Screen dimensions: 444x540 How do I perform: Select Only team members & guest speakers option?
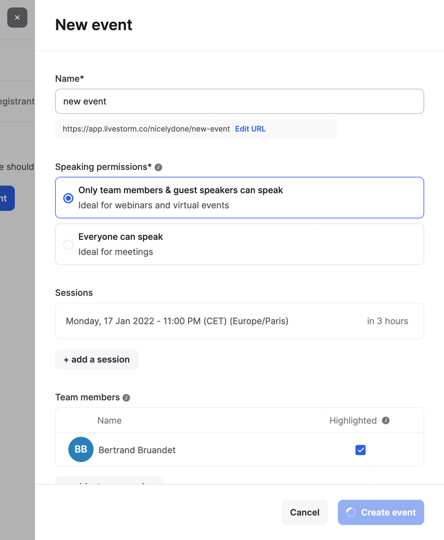pyautogui.click(x=68, y=198)
